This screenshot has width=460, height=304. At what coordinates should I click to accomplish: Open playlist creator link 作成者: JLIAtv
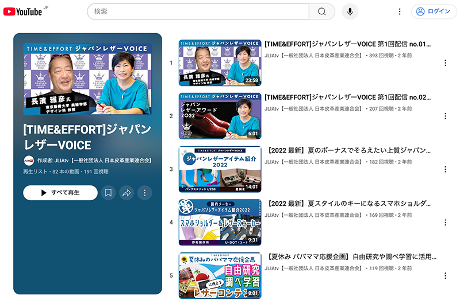[94, 161]
